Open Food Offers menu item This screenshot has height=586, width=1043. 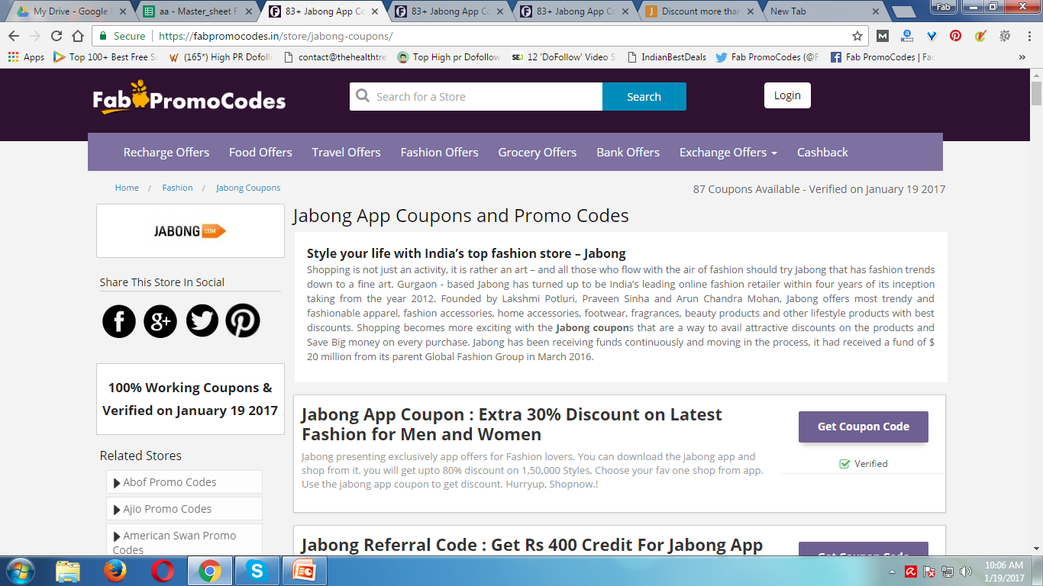[260, 152]
